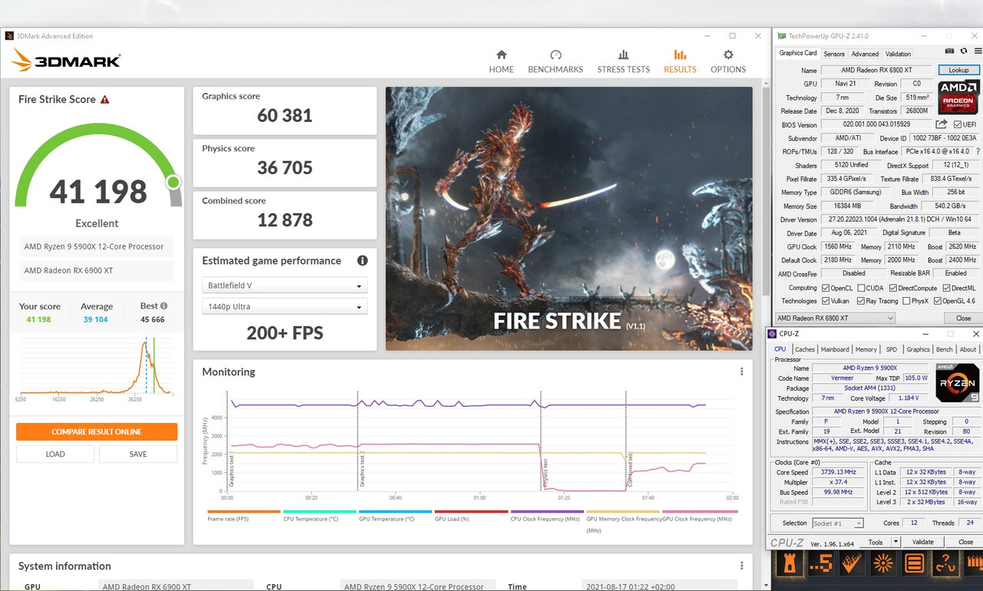Viewport: 983px width, 591px height.
Task: Click the AMD Radeon Graphics logo in GPU-Z
Action: [958, 97]
